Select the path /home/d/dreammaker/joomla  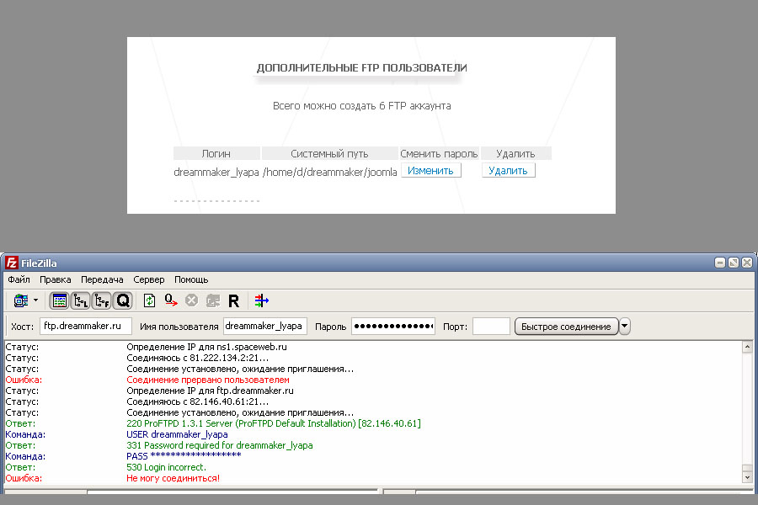click(329, 172)
